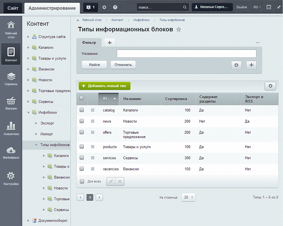Add page to favorites star
This screenshot has height=226, width=283.
pos(179,30)
